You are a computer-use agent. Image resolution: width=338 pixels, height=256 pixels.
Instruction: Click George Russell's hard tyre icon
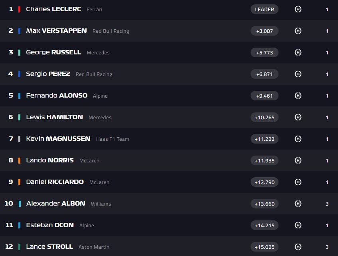point(298,52)
